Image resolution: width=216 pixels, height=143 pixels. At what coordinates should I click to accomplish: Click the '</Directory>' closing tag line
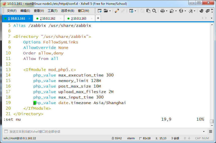point(28,114)
